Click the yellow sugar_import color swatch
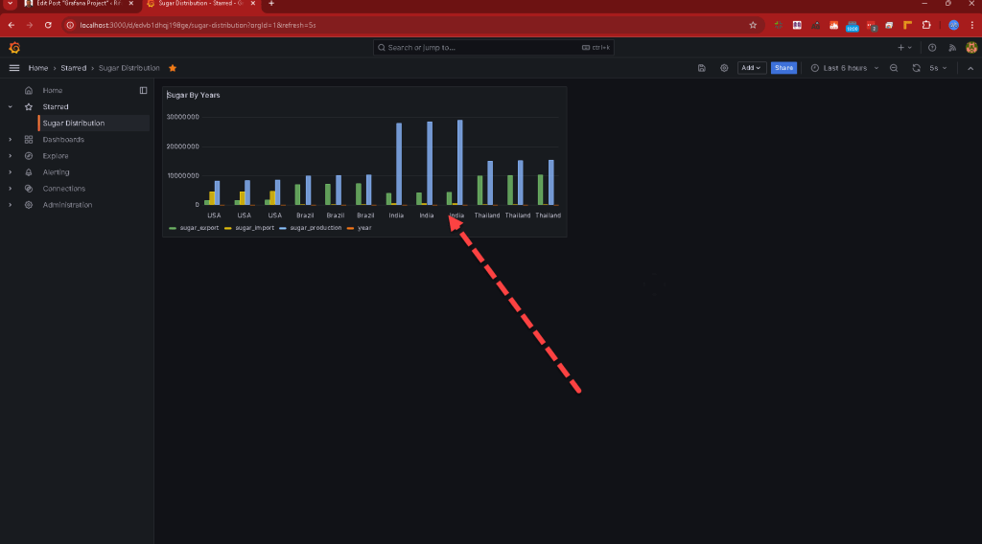This screenshot has width=982, height=544. (x=228, y=228)
